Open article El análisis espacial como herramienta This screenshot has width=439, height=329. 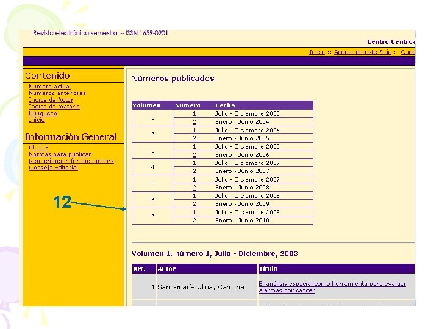(332, 287)
